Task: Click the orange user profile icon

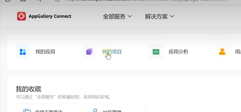Action: (222, 52)
